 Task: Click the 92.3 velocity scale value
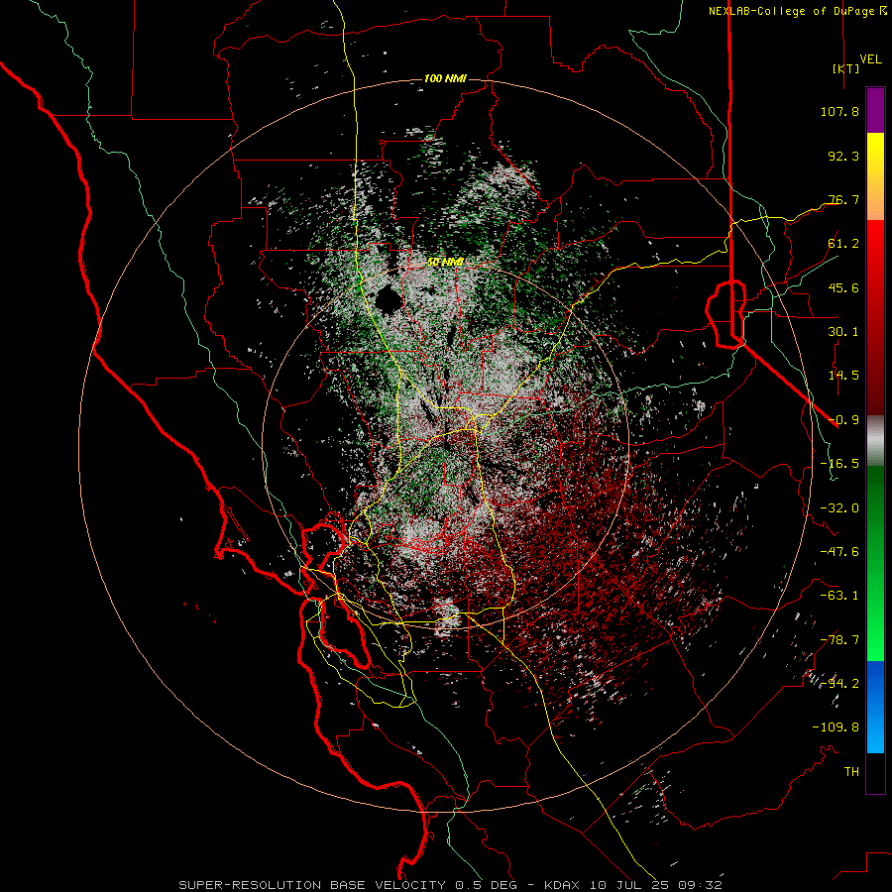pyautogui.click(x=843, y=156)
